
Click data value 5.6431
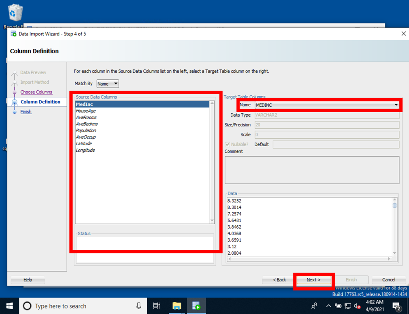coord(234,220)
